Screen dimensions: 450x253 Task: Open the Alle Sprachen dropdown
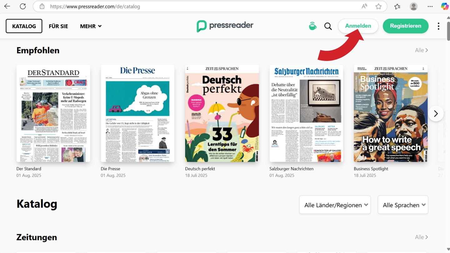tap(403, 205)
